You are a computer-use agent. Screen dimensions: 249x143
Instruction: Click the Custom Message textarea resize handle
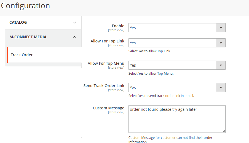point(224,131)
